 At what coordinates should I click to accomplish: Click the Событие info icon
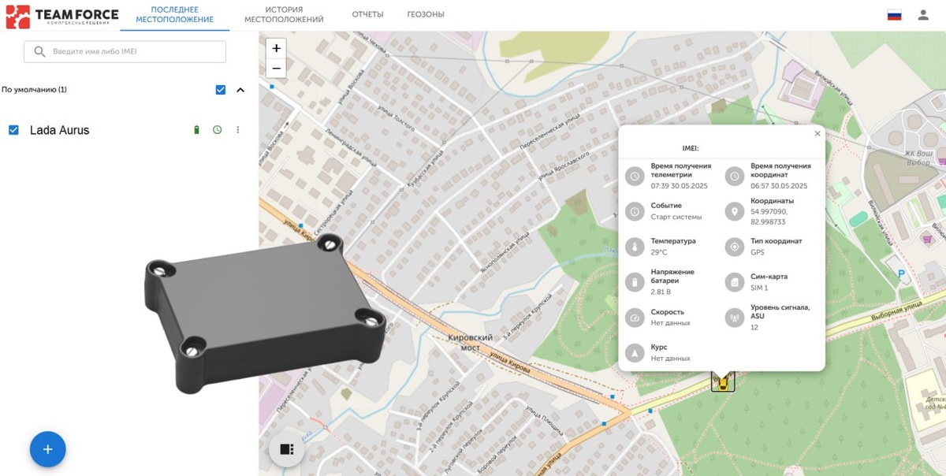(635, 211)
